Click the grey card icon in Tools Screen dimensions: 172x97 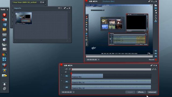(4, 49)
